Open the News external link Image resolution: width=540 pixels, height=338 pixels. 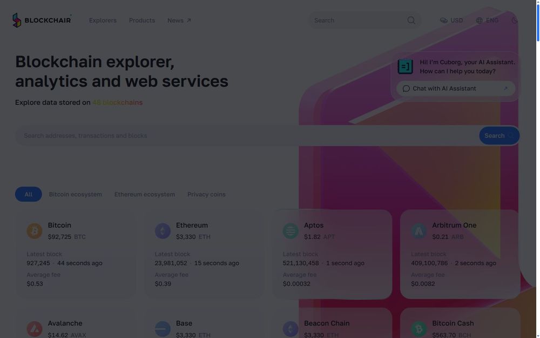(179, 21)
